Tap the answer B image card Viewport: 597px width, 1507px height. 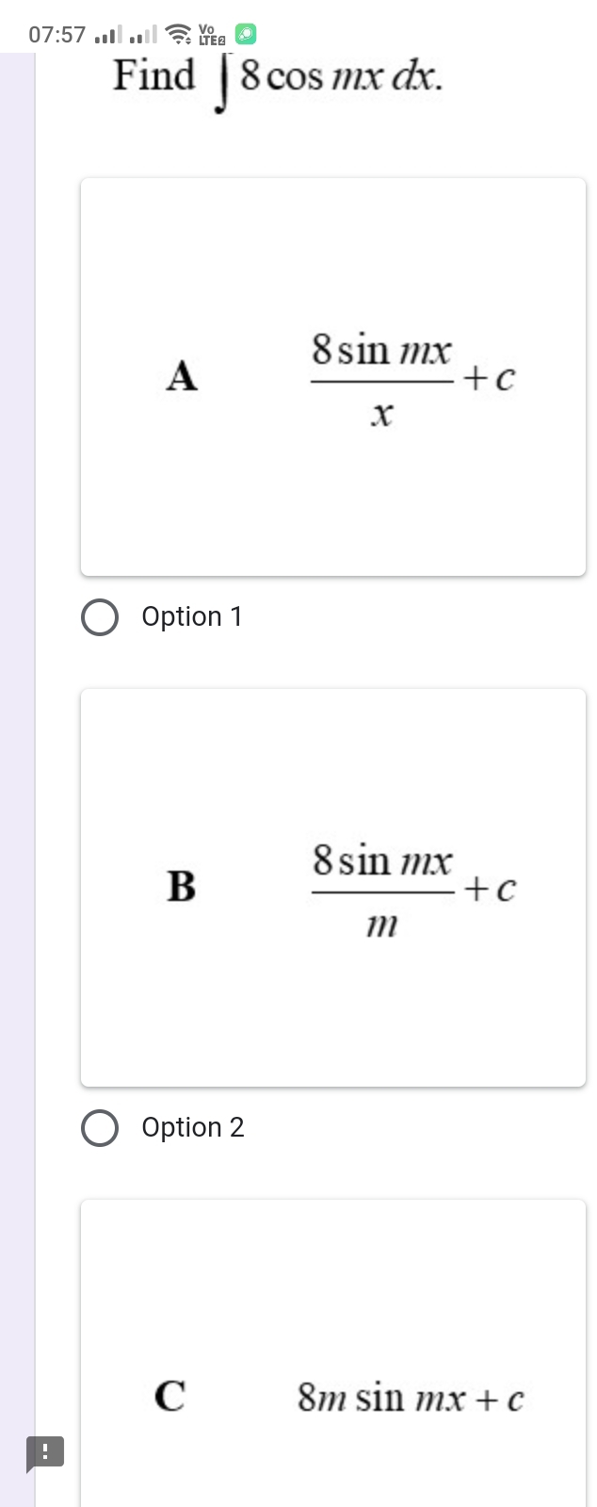tap(333, 888)
